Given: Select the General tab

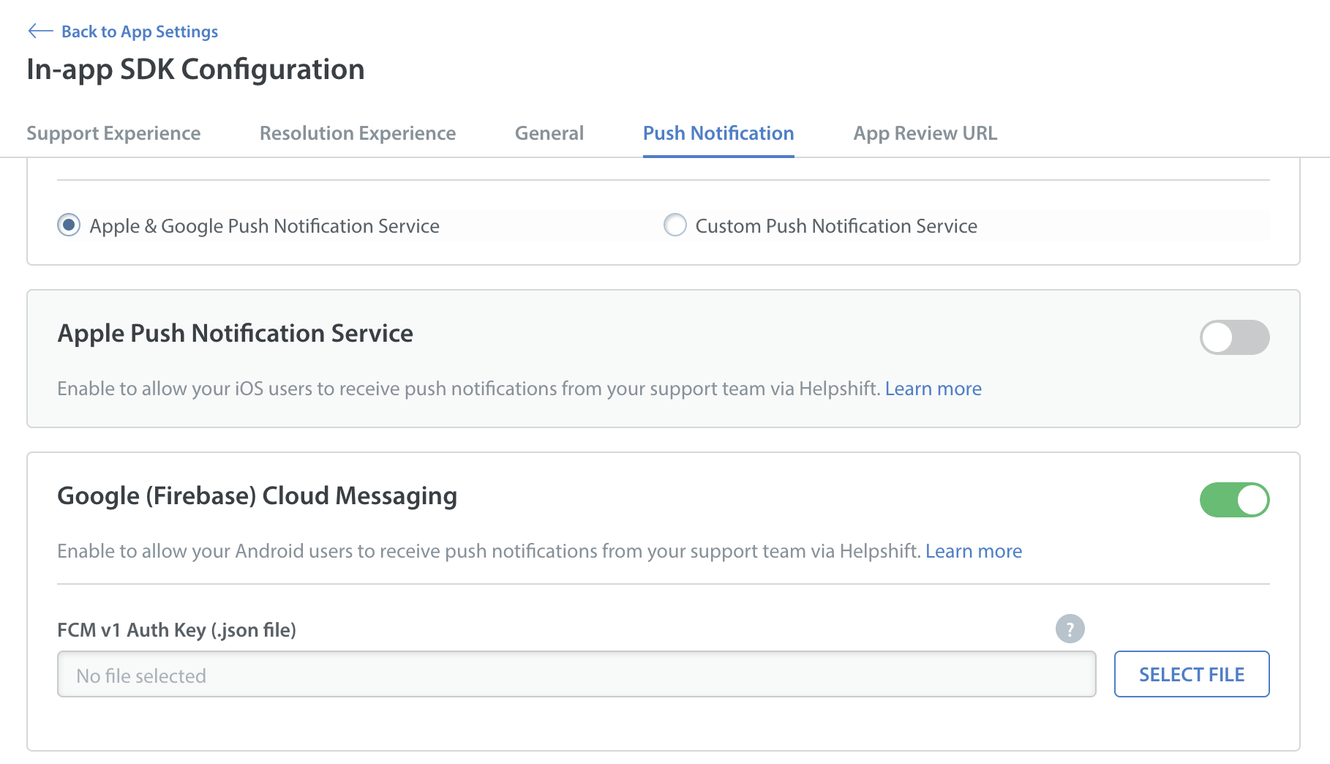Looking at the screenshot, I should click(x=549, y=133).
